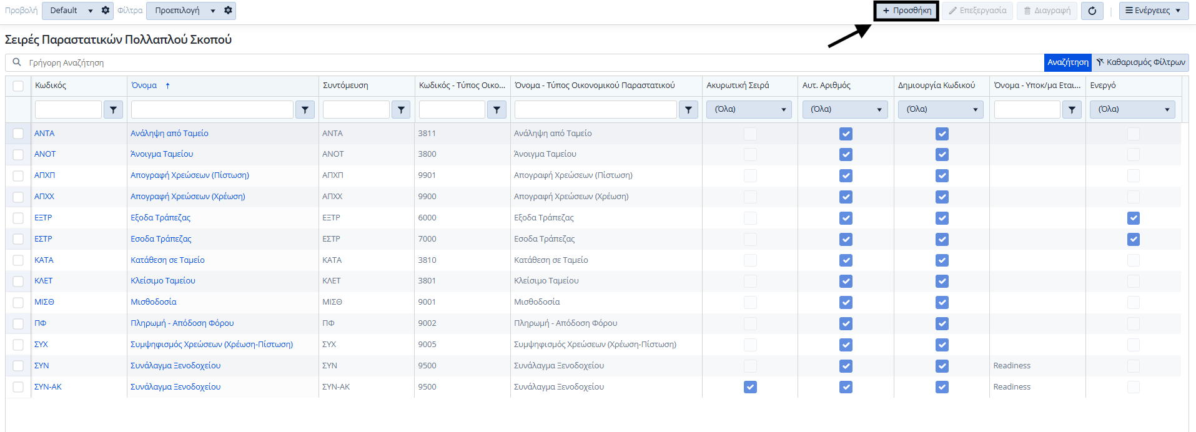Open the Default view settings gear
The width and height of the screenshot is (1196, 432).
pyautogui.click(x=106, y=11)
